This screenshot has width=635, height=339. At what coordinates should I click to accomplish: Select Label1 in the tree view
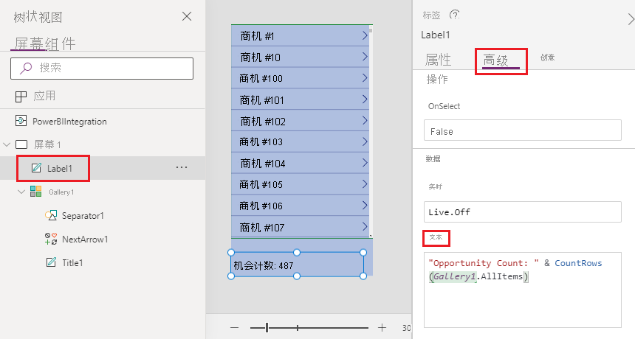tap(60, 169)
